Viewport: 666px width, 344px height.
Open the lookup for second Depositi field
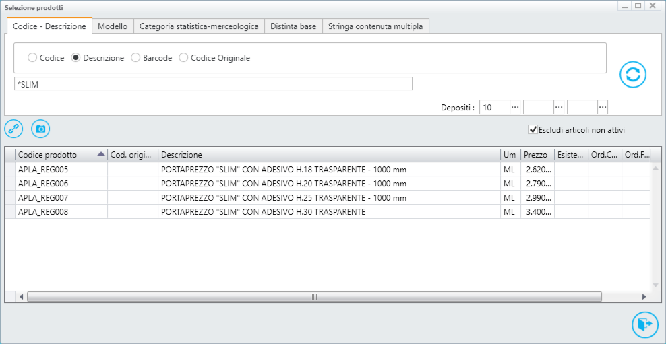[x=559, y=107]
